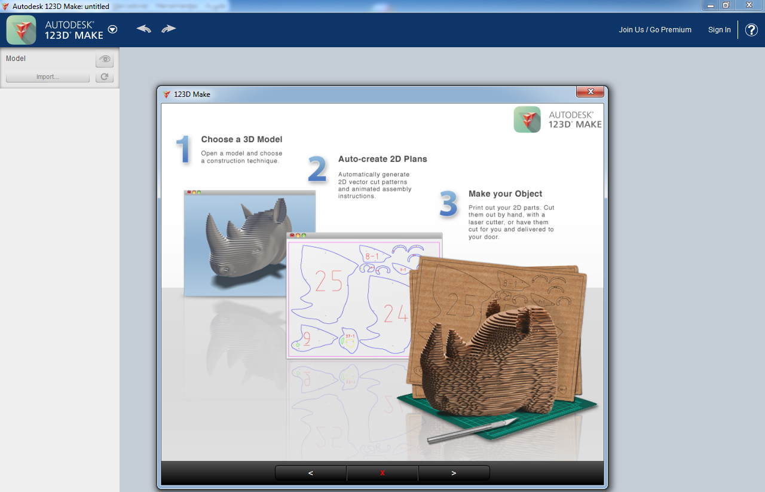Toggle model visibility eye icon

(x=105, y=59)
